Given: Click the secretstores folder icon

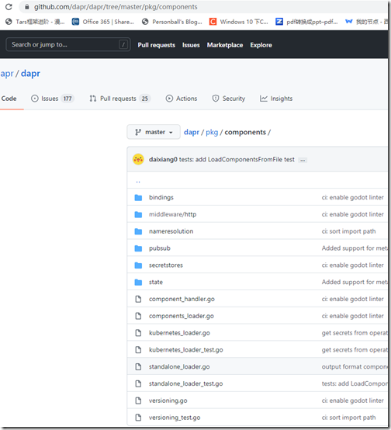Looking at the screenshot, I should tap(138, 265).
